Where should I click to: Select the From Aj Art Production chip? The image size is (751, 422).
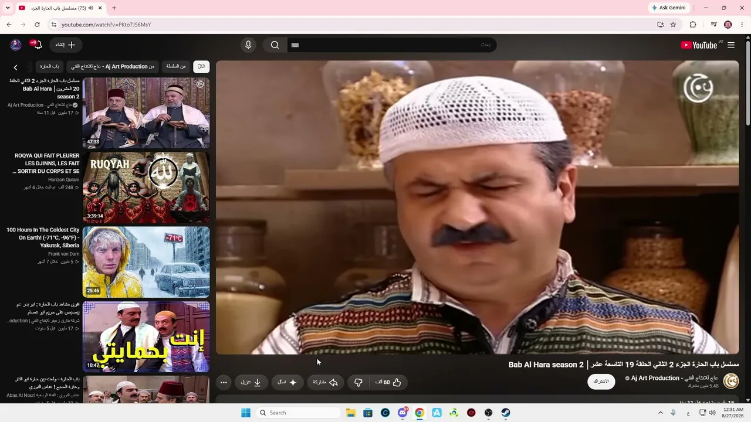coord(113,67)
